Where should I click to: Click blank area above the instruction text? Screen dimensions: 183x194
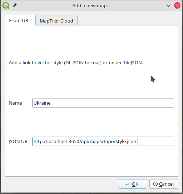(91, 42)
